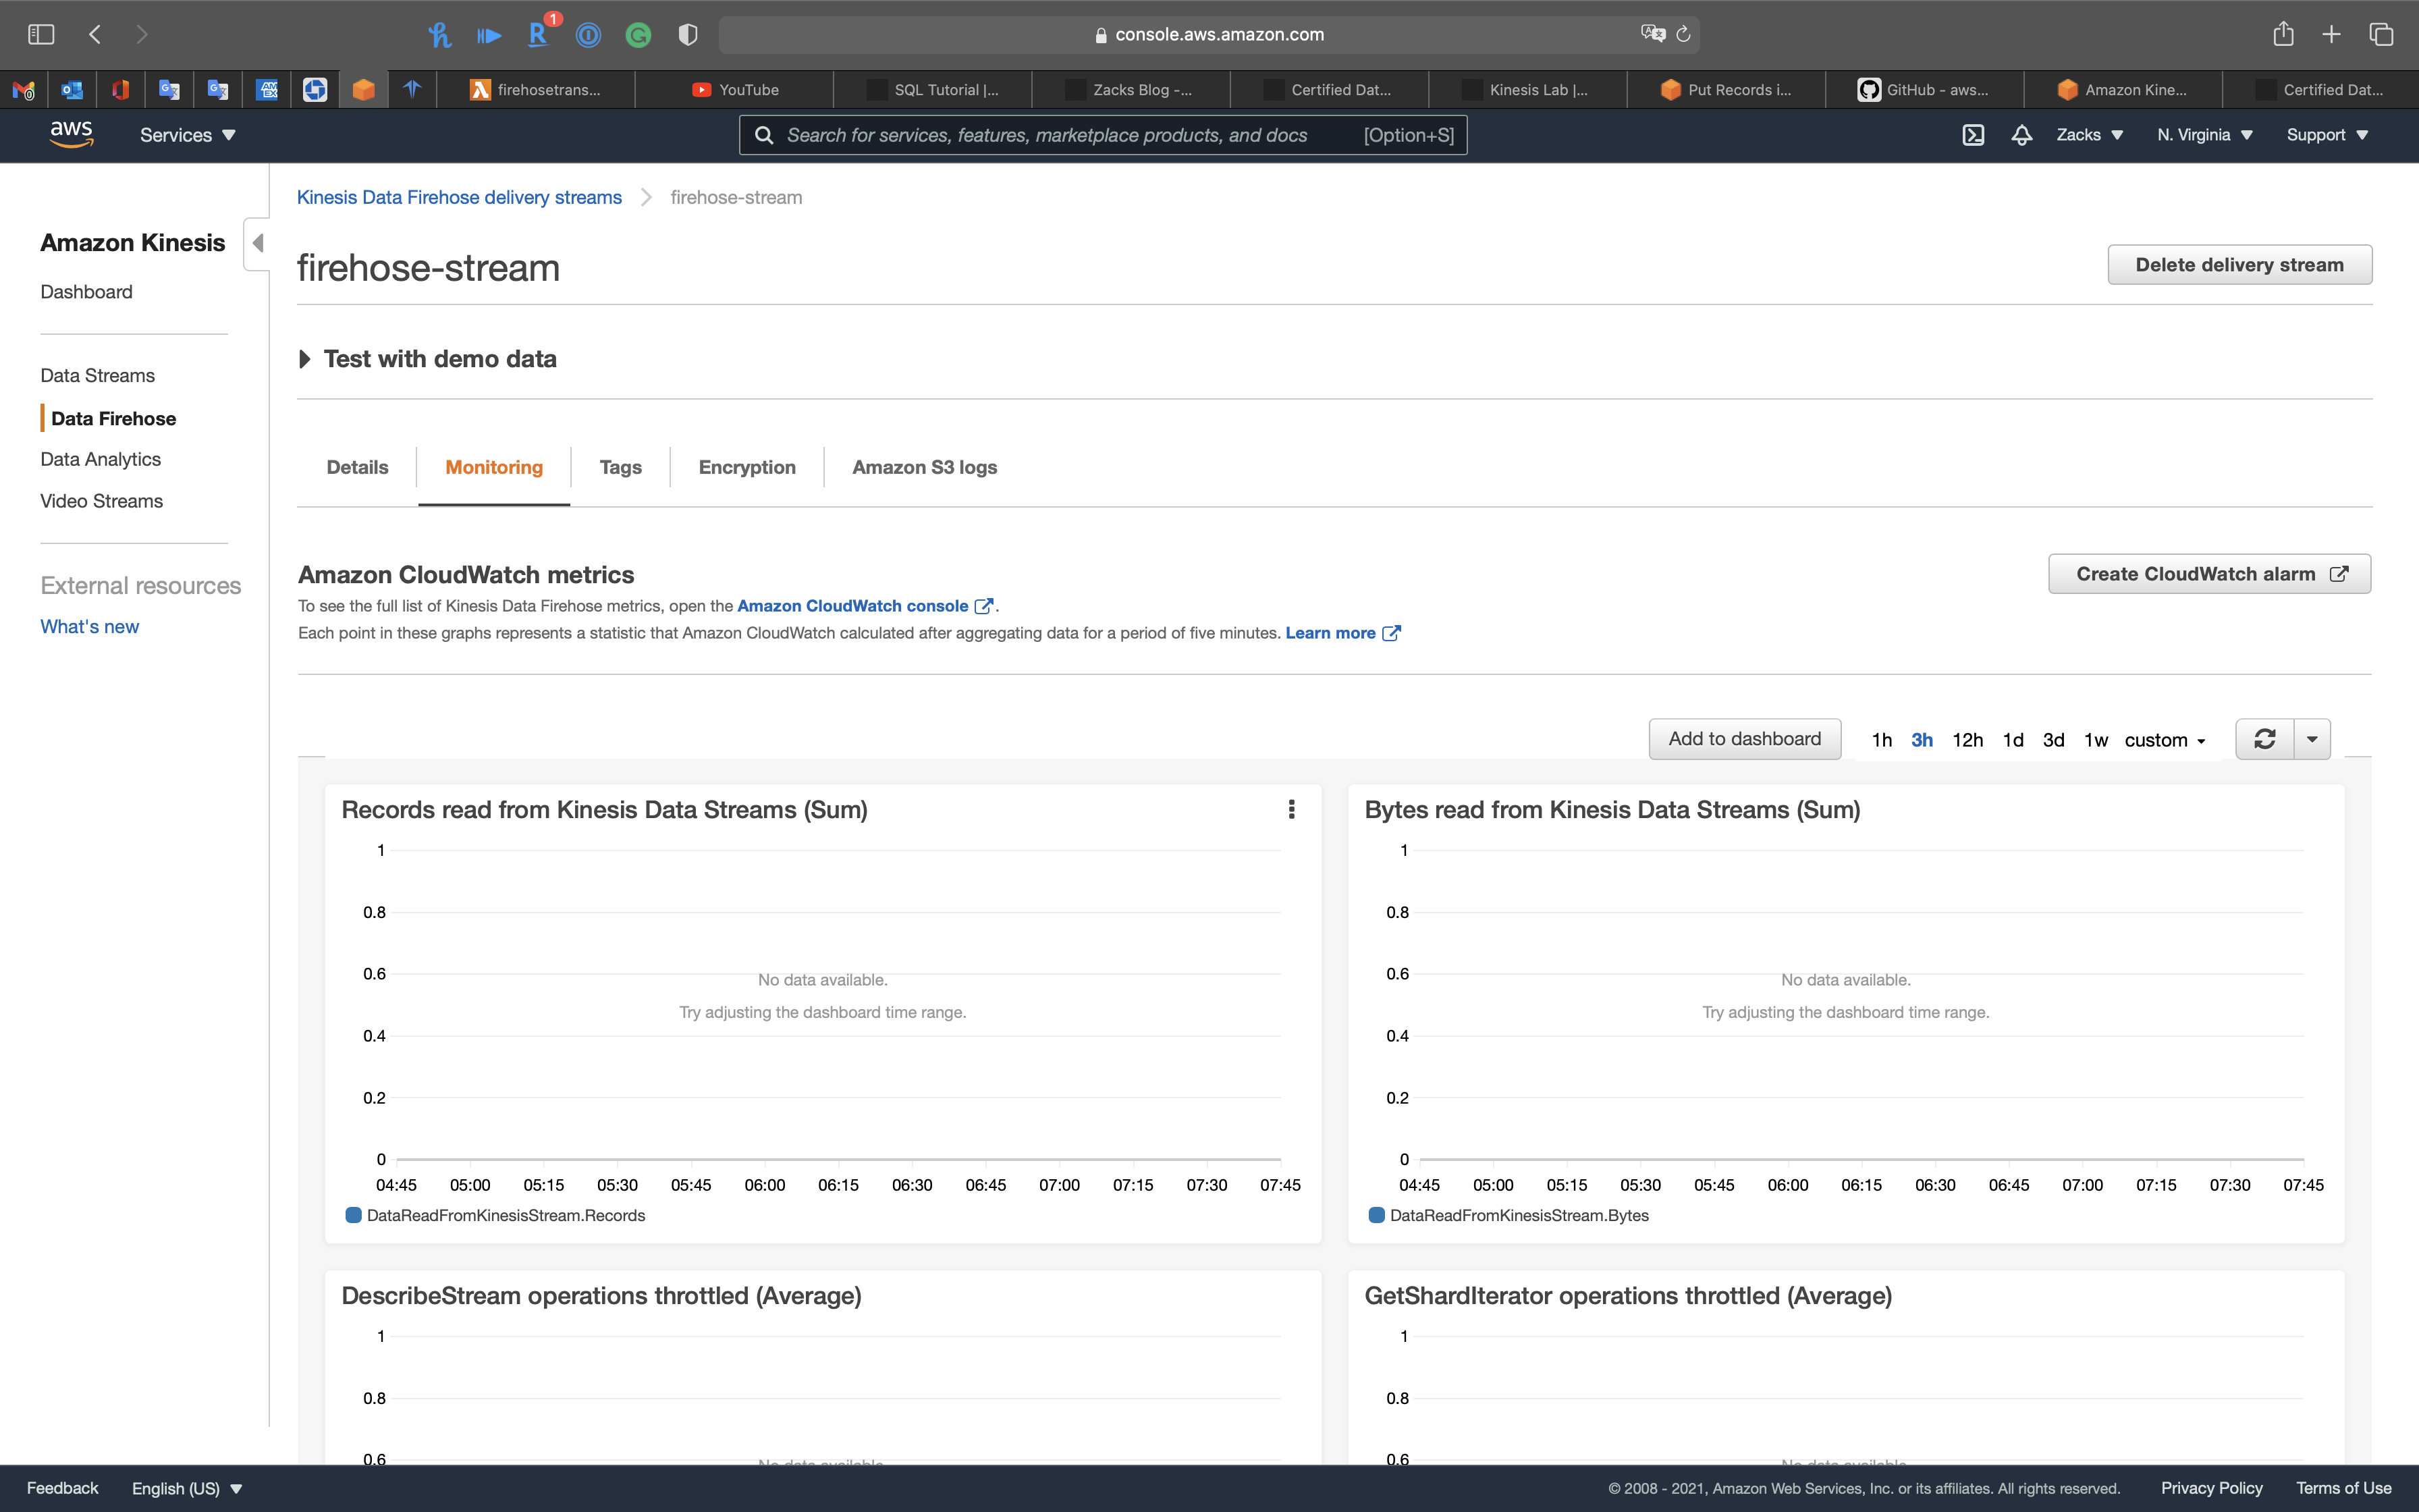The image size is (2419, 1512).
Task: Select the 1h time range
Action: pos(1881,740)
